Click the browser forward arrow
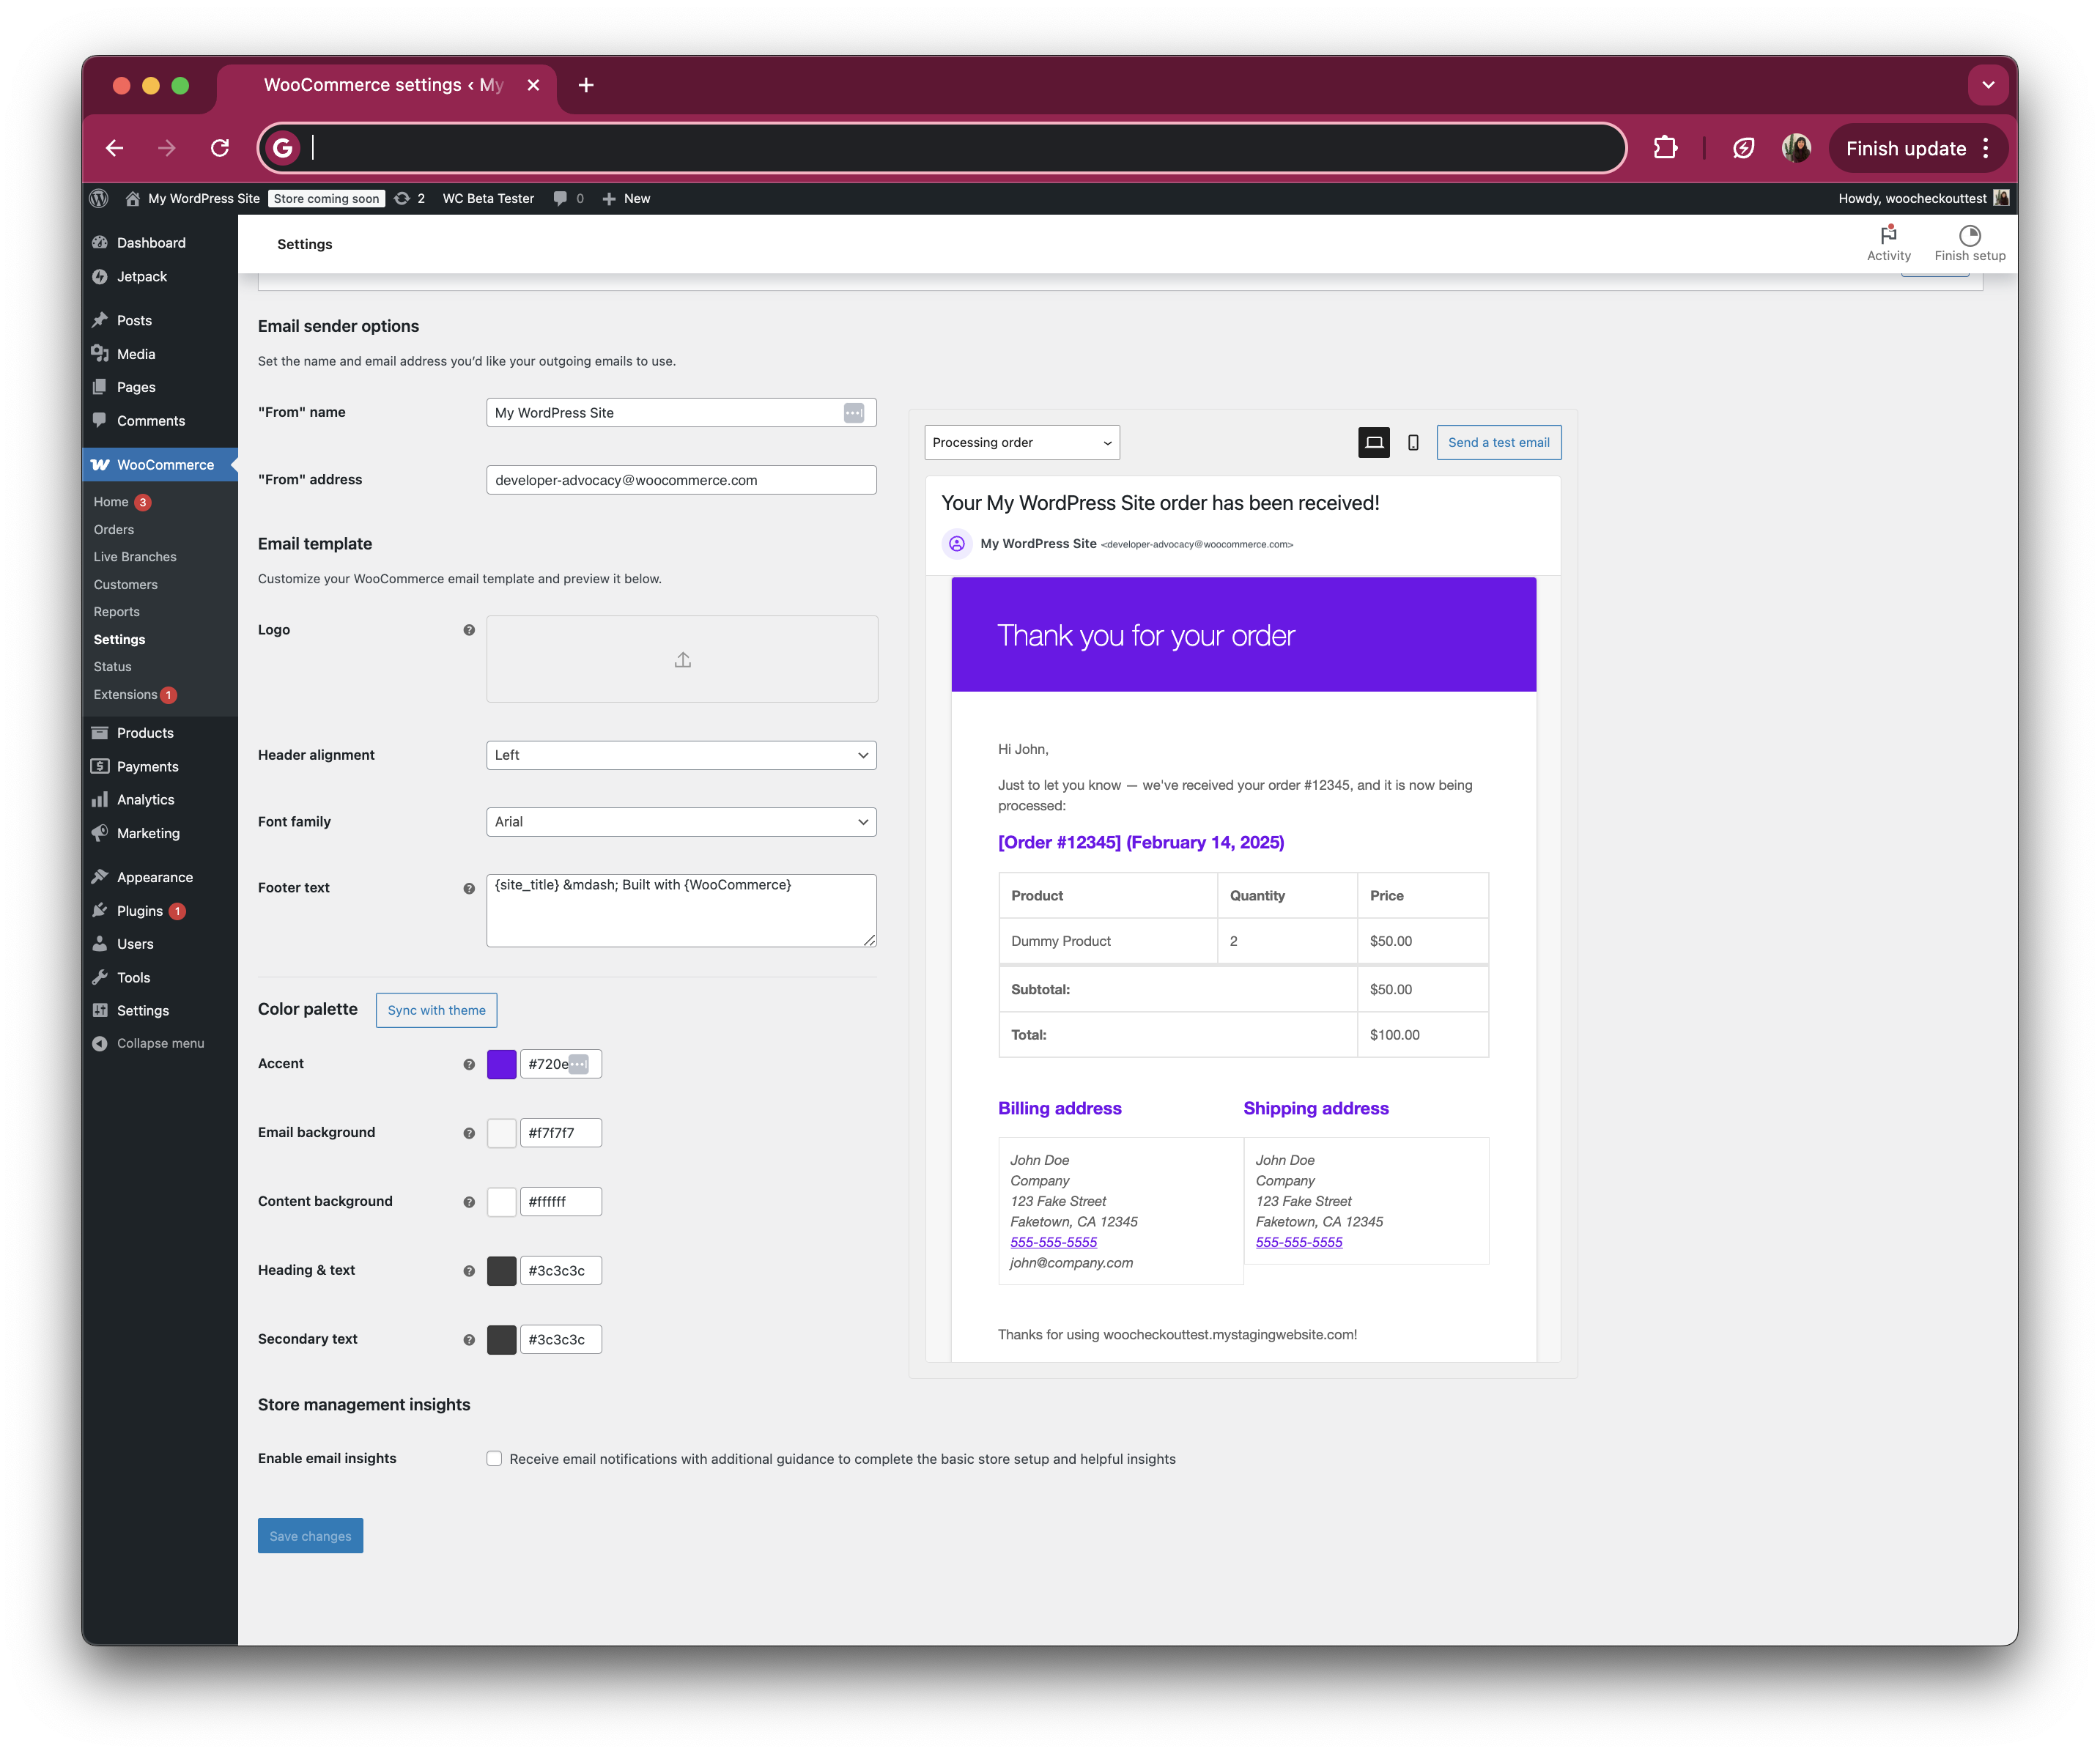Image resolution: width=2100 pixels, height=1754 pixels. coord(167,148)
